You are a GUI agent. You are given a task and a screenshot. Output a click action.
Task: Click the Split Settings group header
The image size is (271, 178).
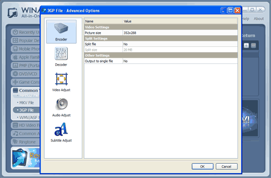tap(161, 38)
